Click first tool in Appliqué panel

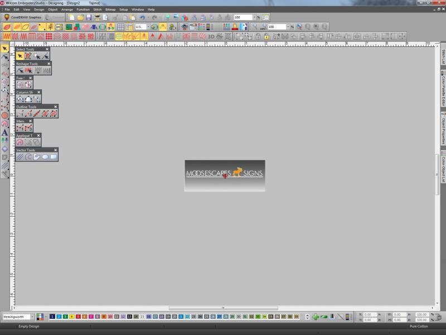point(20,142)
